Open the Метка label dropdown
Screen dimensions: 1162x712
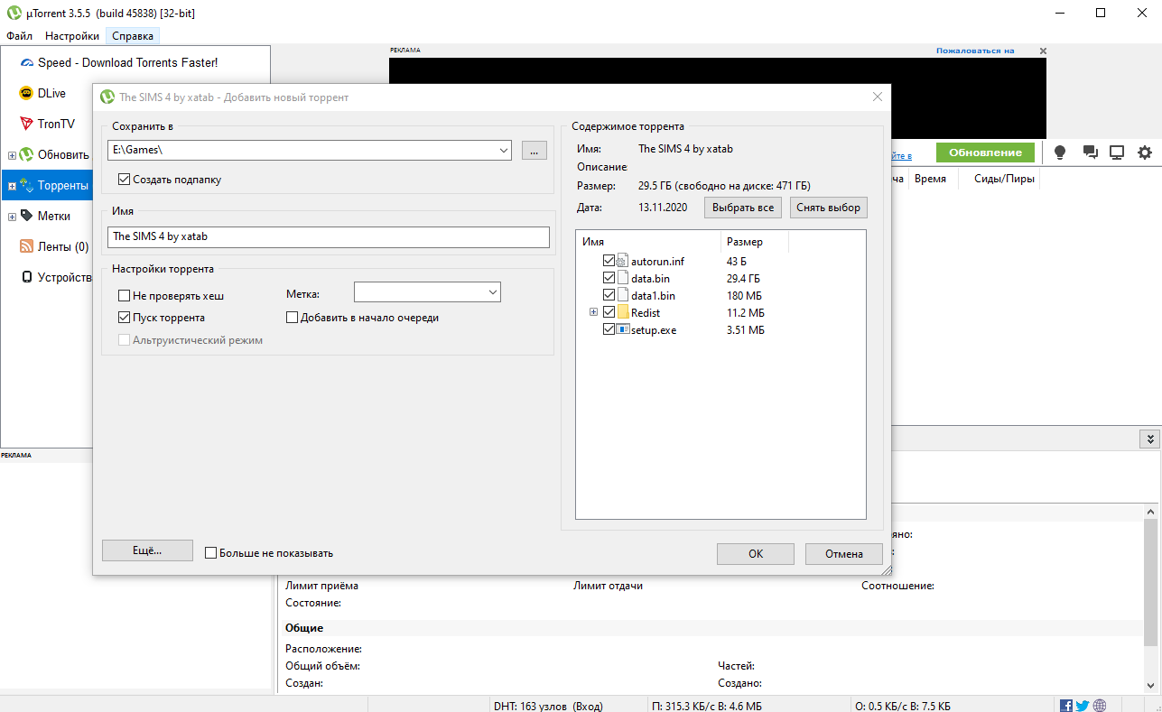(x=492, y=292)
